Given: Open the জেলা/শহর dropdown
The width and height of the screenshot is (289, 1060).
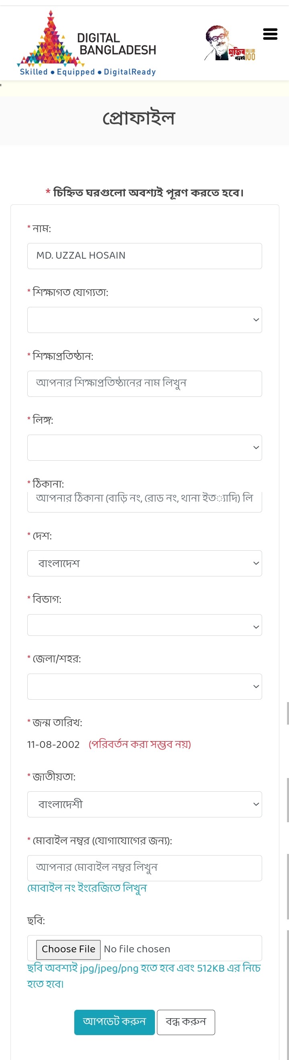Looking at the screenshot, I should click(144, 686).
